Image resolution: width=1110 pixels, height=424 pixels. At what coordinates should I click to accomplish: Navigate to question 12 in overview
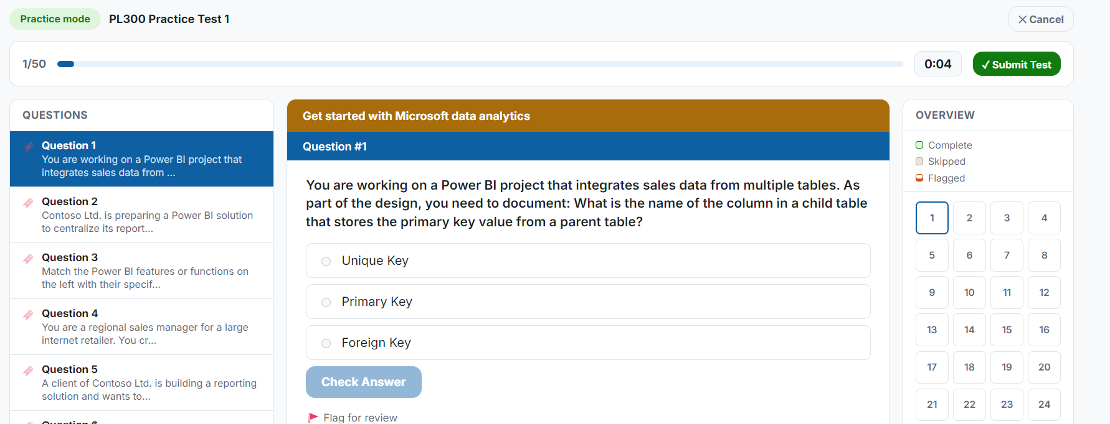point(1044,292)
